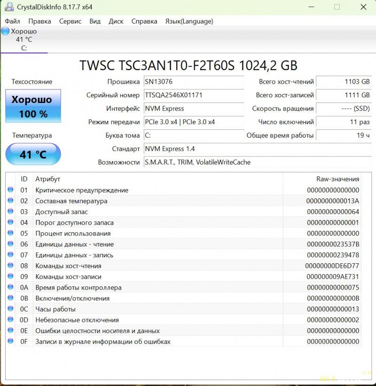376x386 pixels.
Task: Click the transfer mode field PCIe 3.0 x4
Action: (x=194, y=122)
